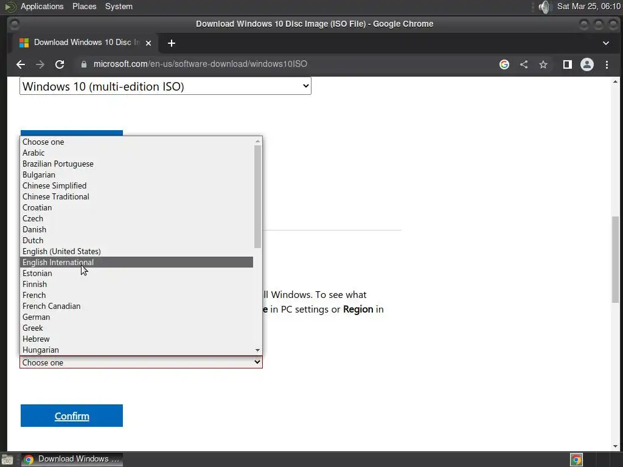Screen dimensions: 623x467
Task: Open the language Choose one combo box
Action: 141,362
